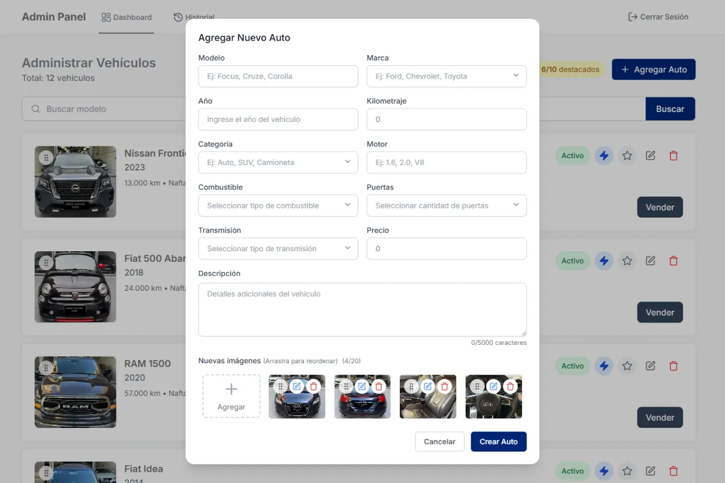Screen dimensions: 725x483
Task: Delete the steering wheel photo
Action: point(510,386)
